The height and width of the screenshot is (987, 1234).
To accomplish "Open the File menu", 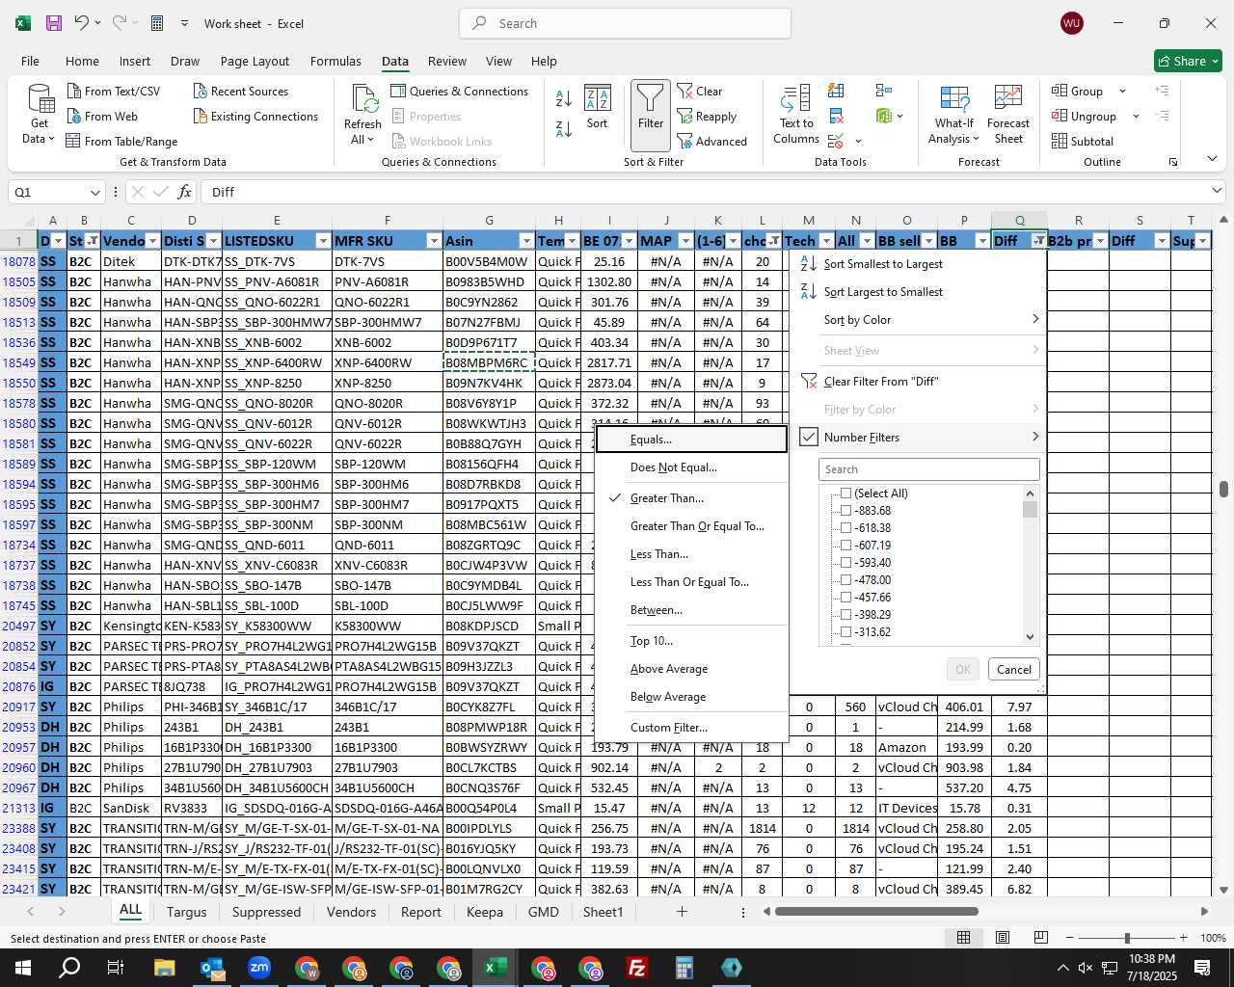I will pos(30,61).
